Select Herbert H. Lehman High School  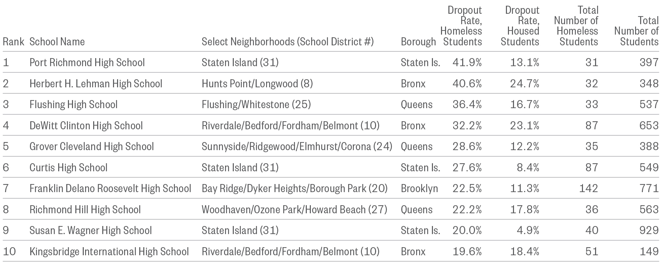[x=96, y=84]
